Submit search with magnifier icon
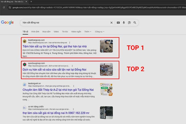The width and height of the screenshot is (186, 124). point(135,23)
